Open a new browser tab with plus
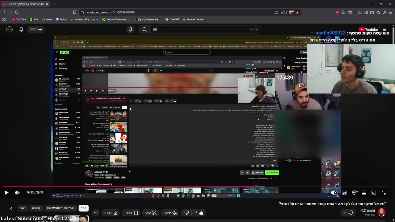Image resolution: width=395 pixels, height=222 pixels. (x=55, y=4)
